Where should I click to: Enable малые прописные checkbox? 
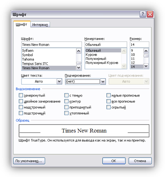click(x=108, y=95)
